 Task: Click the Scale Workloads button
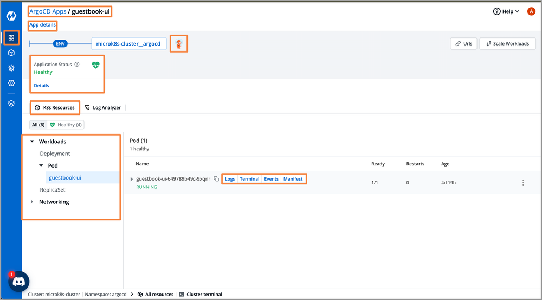coord(507,44)
